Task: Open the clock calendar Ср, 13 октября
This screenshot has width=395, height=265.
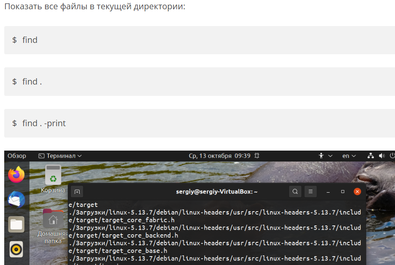Action: [219, 156]
